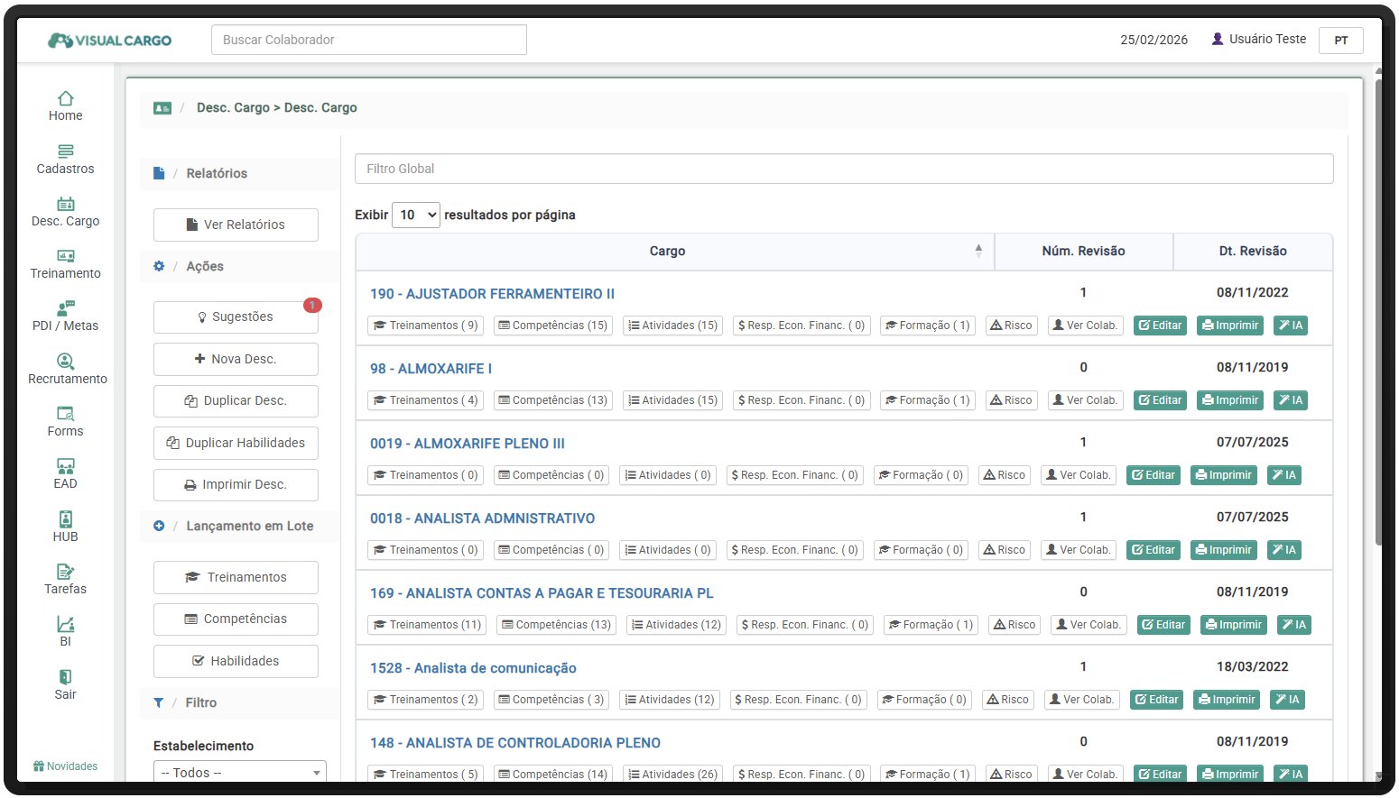Open the PT language selector
Image resolution: width=1399 pixels, height=798 pixels.
(x=1340, y=41)
